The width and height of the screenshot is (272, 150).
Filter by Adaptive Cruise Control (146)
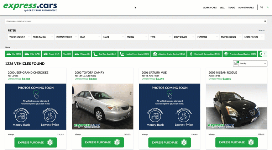[x=169, y=54]
